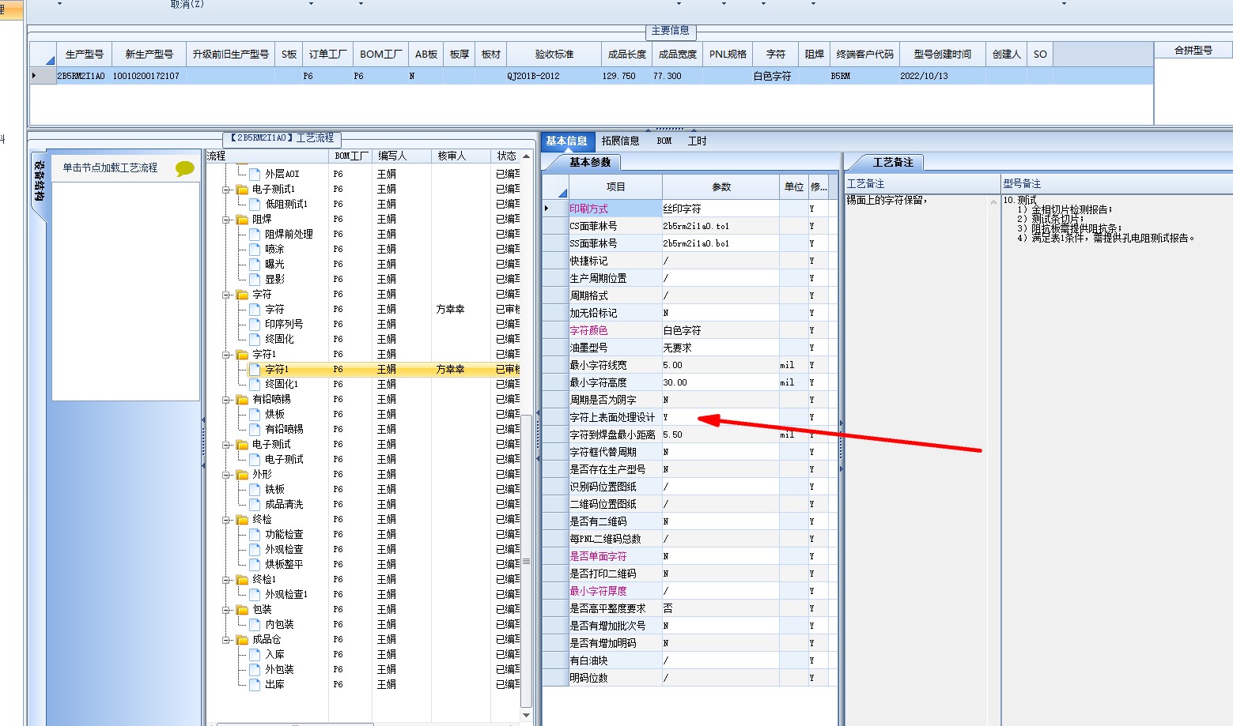Open the BOM tab

664,141
